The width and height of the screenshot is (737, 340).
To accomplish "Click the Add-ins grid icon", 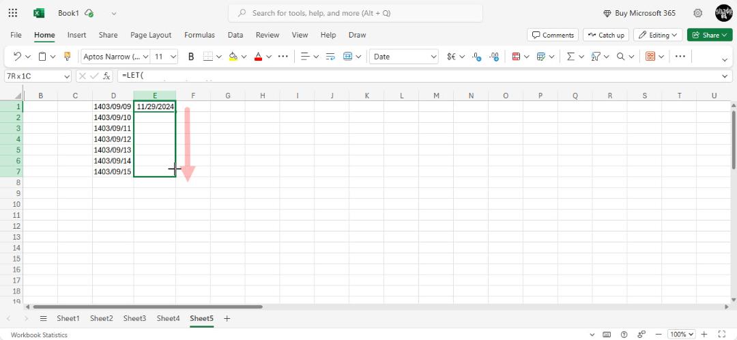I will 650,57.
